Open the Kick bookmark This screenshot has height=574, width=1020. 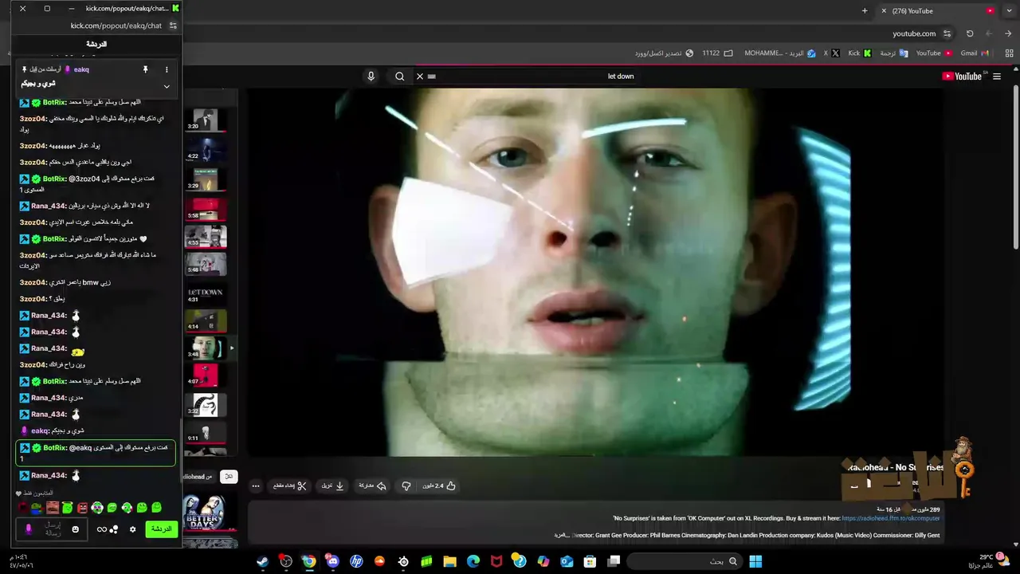tap(860, 53)
